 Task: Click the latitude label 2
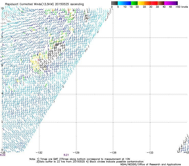click(2, 122)
